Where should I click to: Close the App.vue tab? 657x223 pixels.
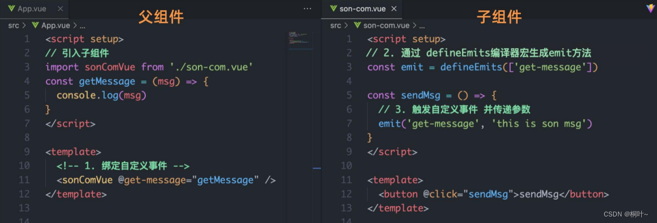[x=60, y=9]
